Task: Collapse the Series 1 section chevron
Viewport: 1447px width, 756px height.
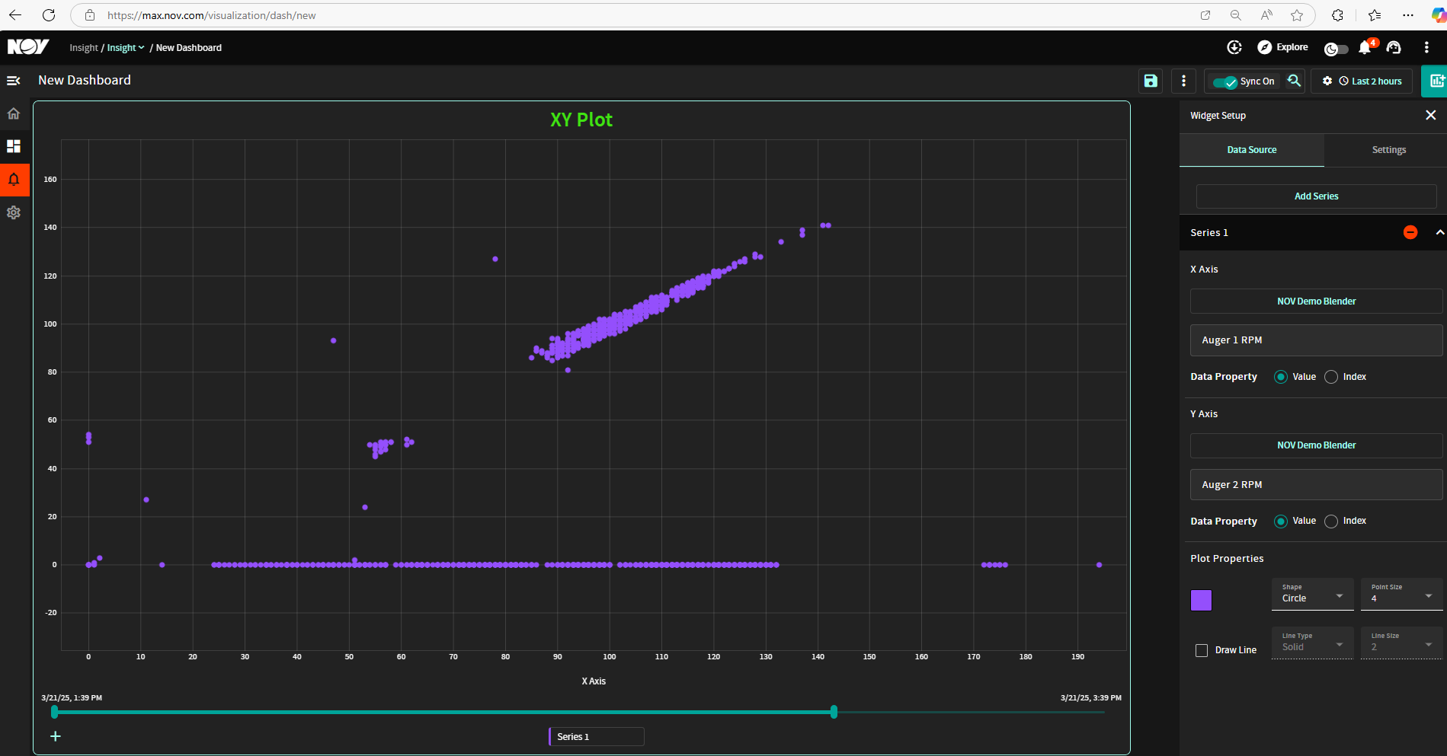Action: pos(1439,232)
